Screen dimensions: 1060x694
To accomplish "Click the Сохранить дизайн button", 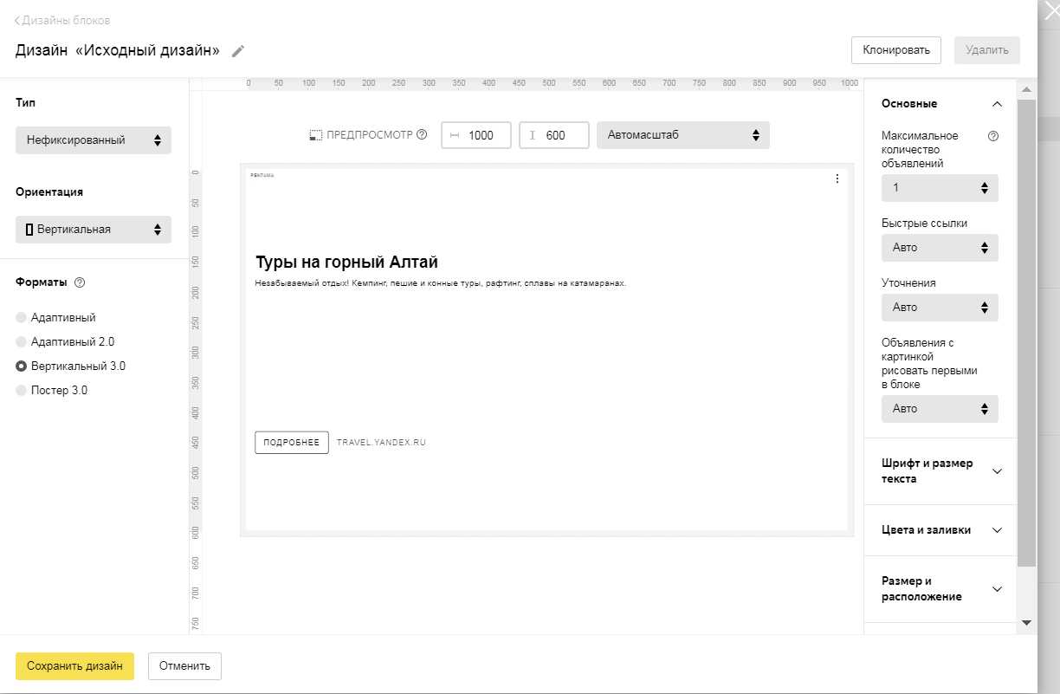I will point(74,666).
